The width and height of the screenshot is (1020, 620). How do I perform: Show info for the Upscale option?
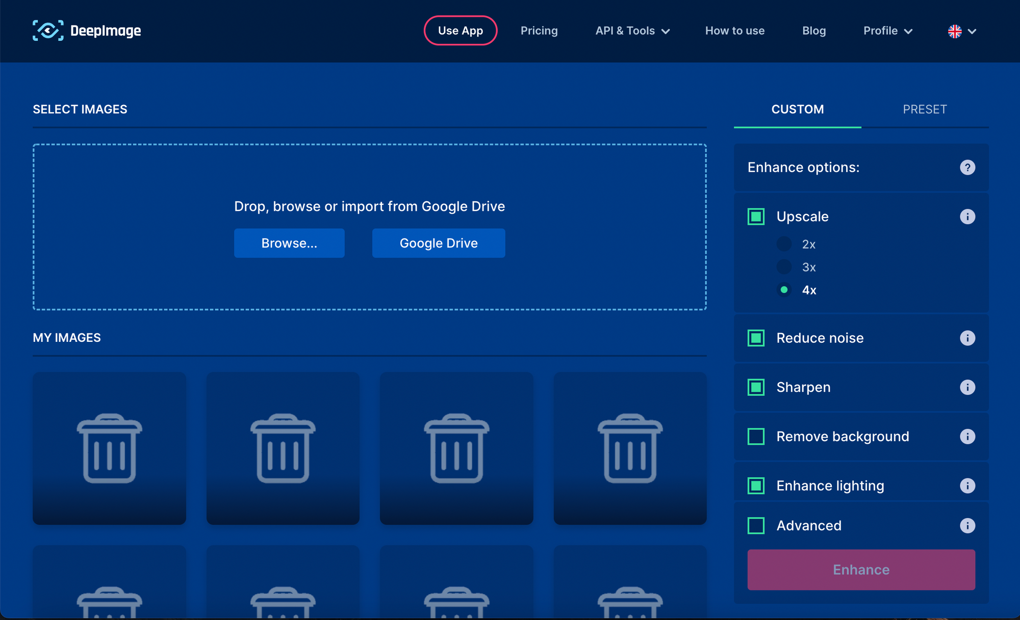point(967,217)
